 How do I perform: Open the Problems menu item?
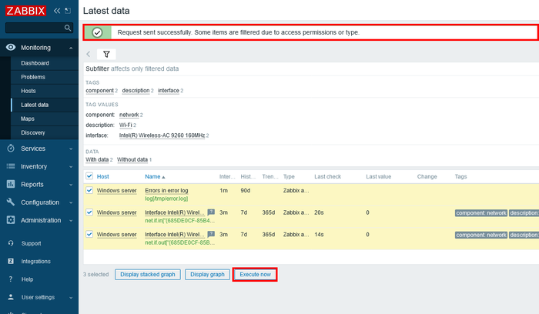tap(33, 77)
